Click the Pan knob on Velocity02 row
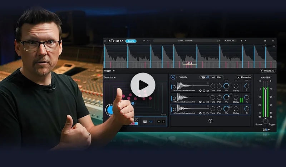The height and width of the screenshot is (167, 286). (219, 109)
